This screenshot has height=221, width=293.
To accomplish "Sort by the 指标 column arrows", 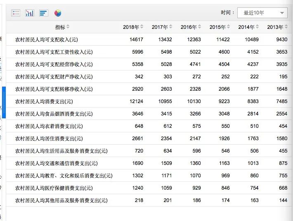I will [68, 27].
